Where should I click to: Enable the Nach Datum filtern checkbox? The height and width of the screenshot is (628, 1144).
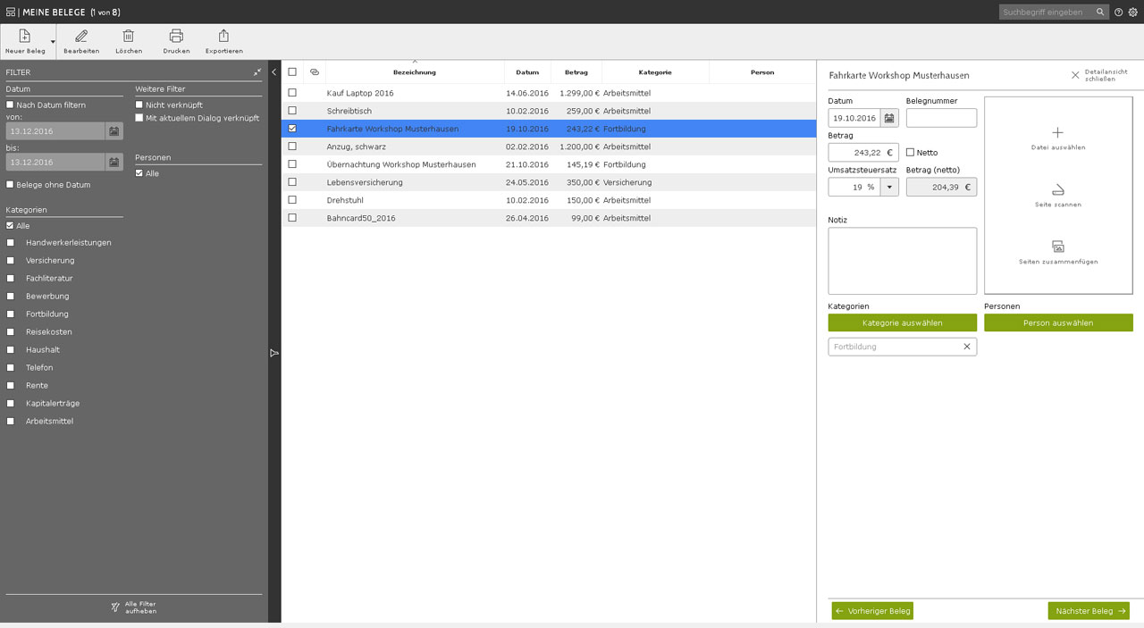click(x=10, y=105)
